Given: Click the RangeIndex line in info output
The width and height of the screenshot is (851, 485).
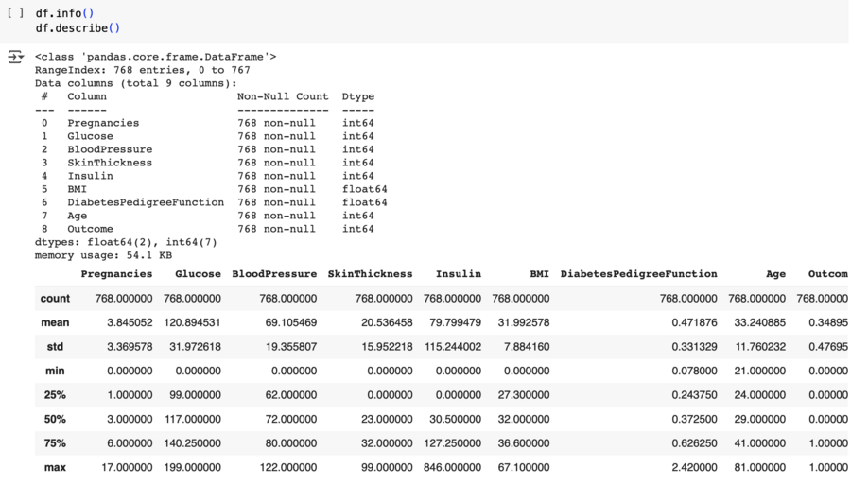Looking at the screenshot, I should (x=142, y=70).
